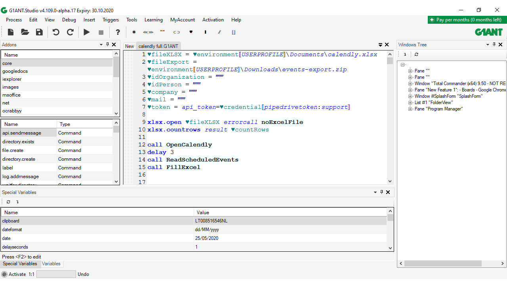The image size is (507, 285).
Task: Pin the Windows Tree panel
Action: pyautogui.click(x=494, y=45)
